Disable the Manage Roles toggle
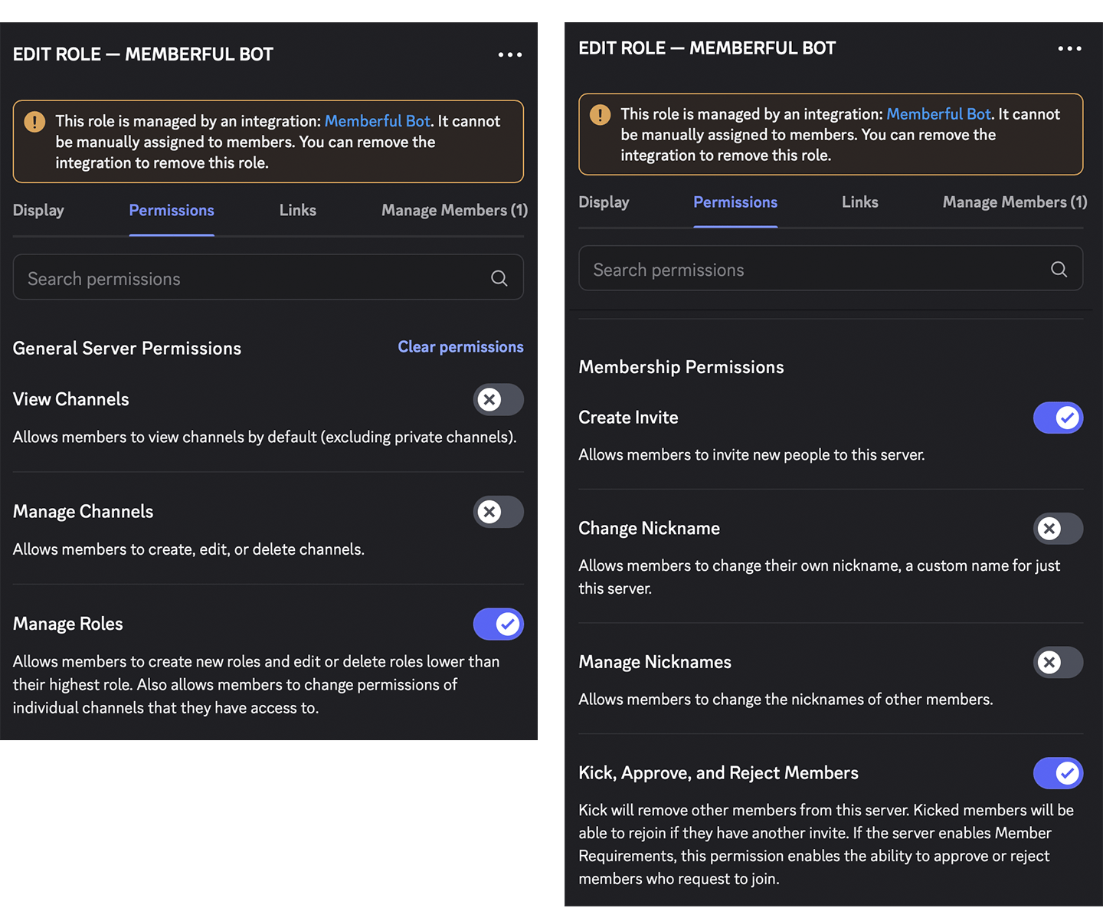The image size is (1103, 921). [x=499, y=624]
